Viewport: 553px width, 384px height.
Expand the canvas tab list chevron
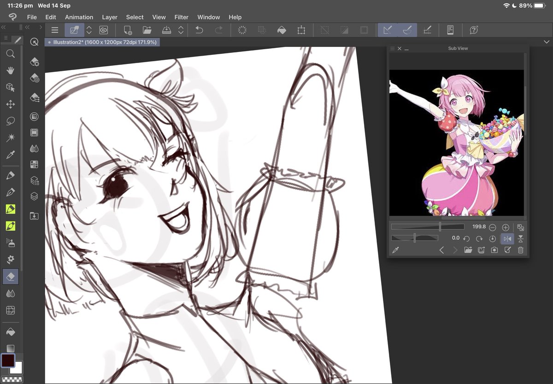coord(546,42)
